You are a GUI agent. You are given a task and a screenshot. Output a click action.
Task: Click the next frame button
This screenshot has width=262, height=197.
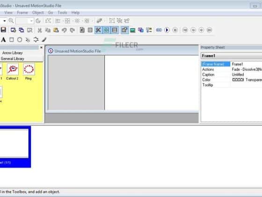tap(201, 30)
